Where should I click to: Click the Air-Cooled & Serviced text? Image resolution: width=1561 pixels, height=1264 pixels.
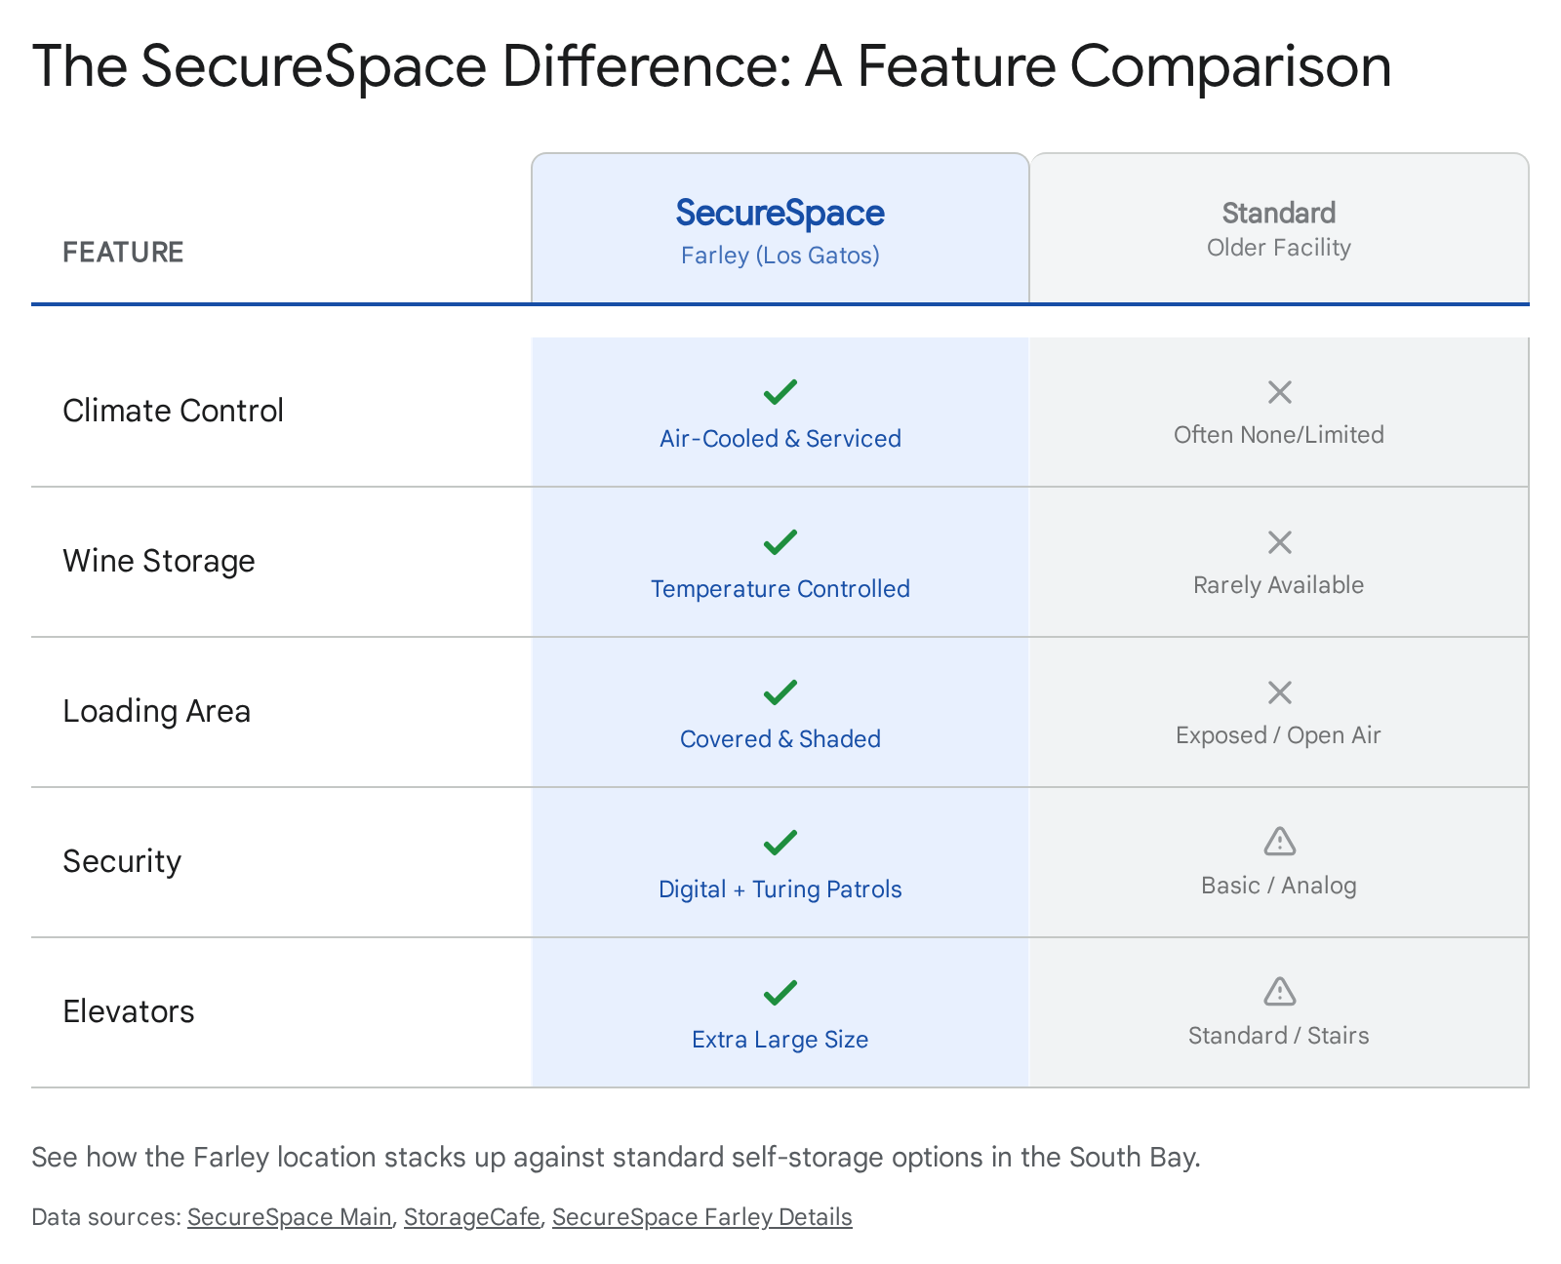[x=780, y=439]
